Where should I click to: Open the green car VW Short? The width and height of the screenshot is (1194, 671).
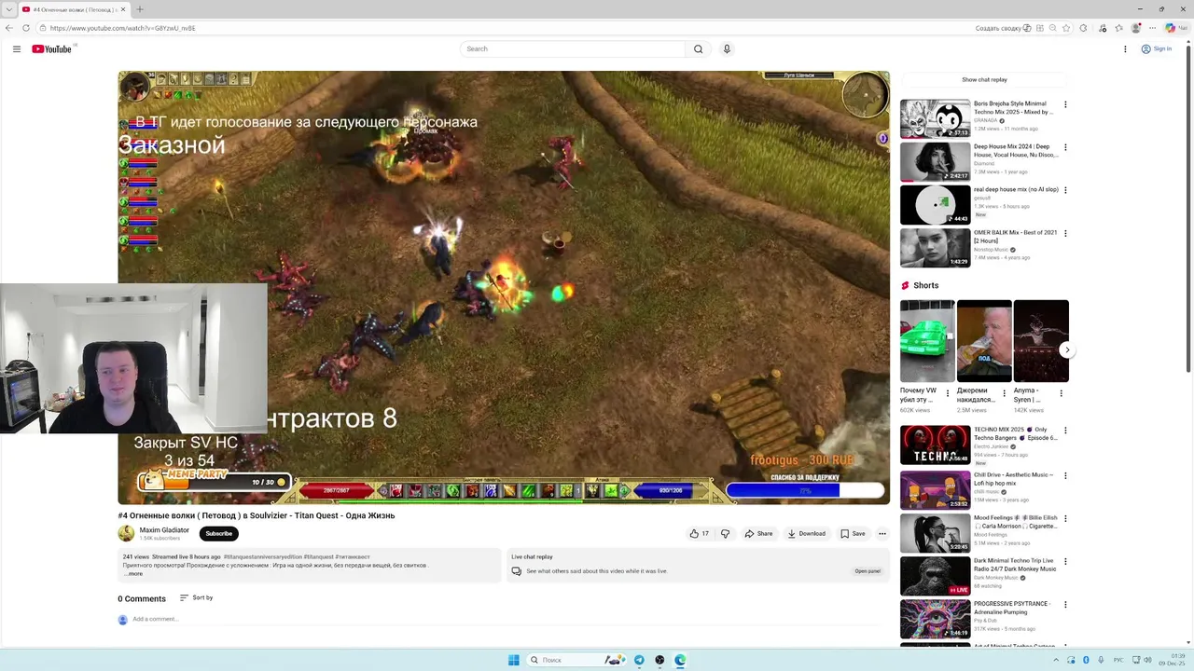927,341
